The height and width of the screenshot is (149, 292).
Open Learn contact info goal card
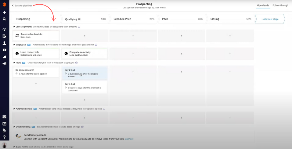(x=36, y=54)
